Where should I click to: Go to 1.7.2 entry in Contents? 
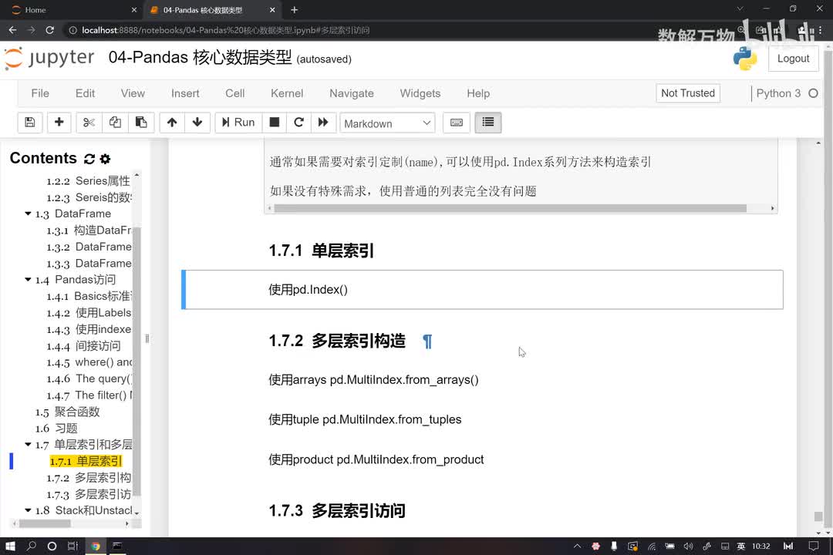pyautogui.click(x=89, y=477)
